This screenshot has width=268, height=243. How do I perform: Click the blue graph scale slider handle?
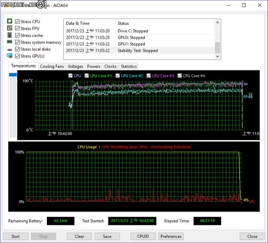(13, 75)
